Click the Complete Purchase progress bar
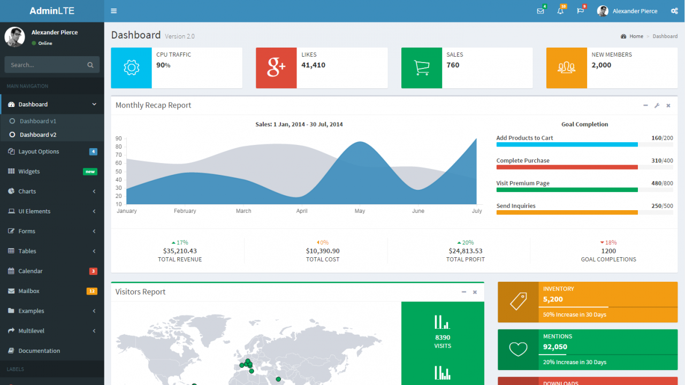Image resolution: width=685 pixels, height=385 pixels. (567, 167)
